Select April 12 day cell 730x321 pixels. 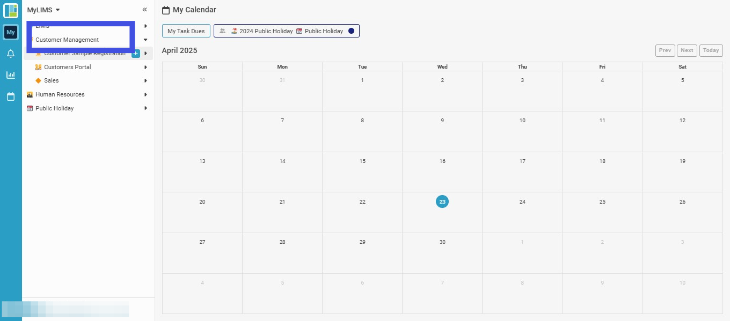[682, 131]
